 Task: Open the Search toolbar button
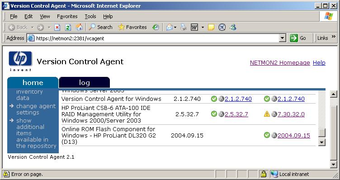tap(100, 27)
